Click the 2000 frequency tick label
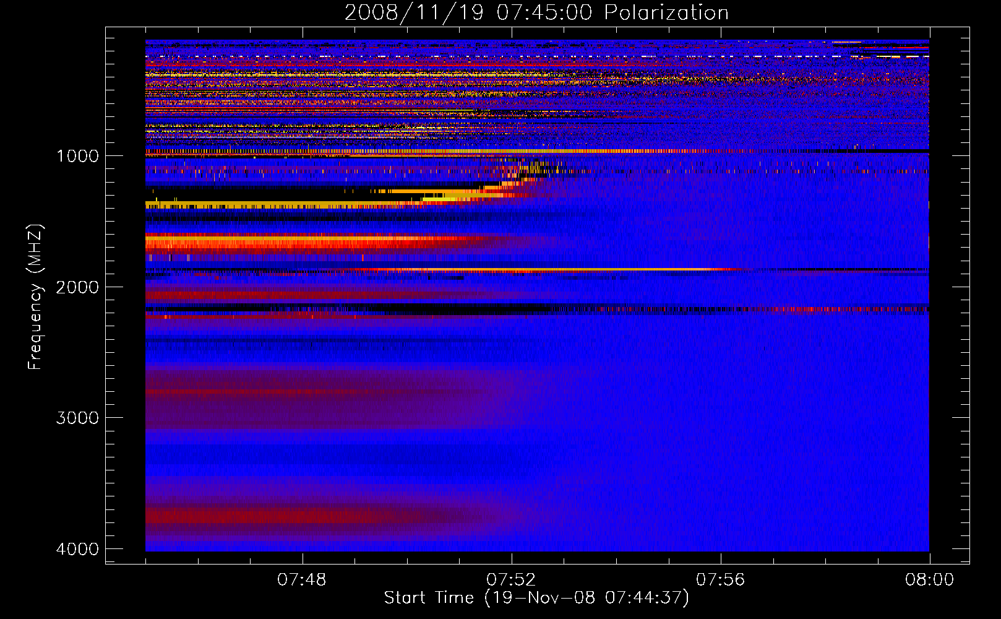The height and width of the screenshot is (619, 1001). click(78, 287)
